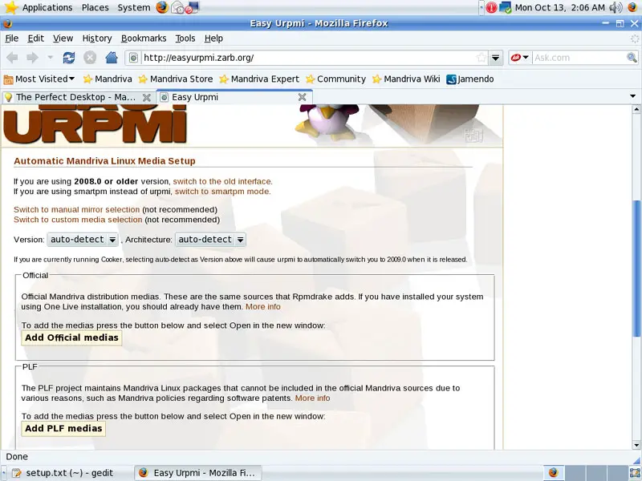Viewport: 642px width, 481px height.
Task: Open More info link in PLF section
Action: click(x=312, y=398)
